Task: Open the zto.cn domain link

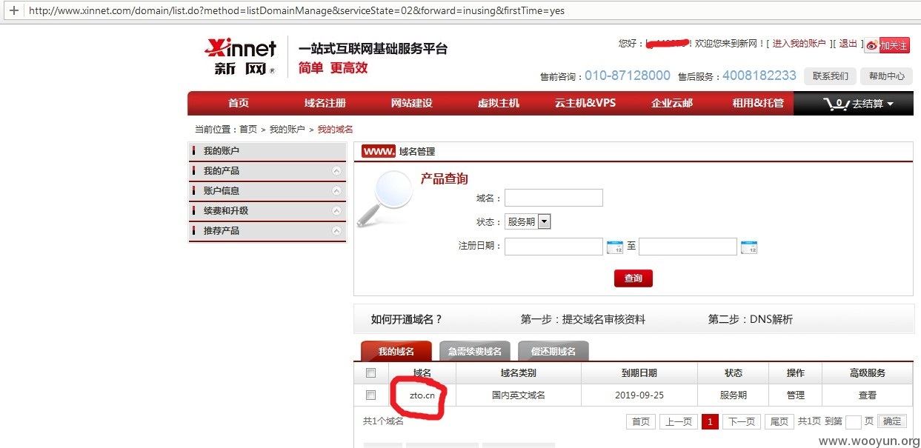Action: pyautogui.click(x=422, y=395)
